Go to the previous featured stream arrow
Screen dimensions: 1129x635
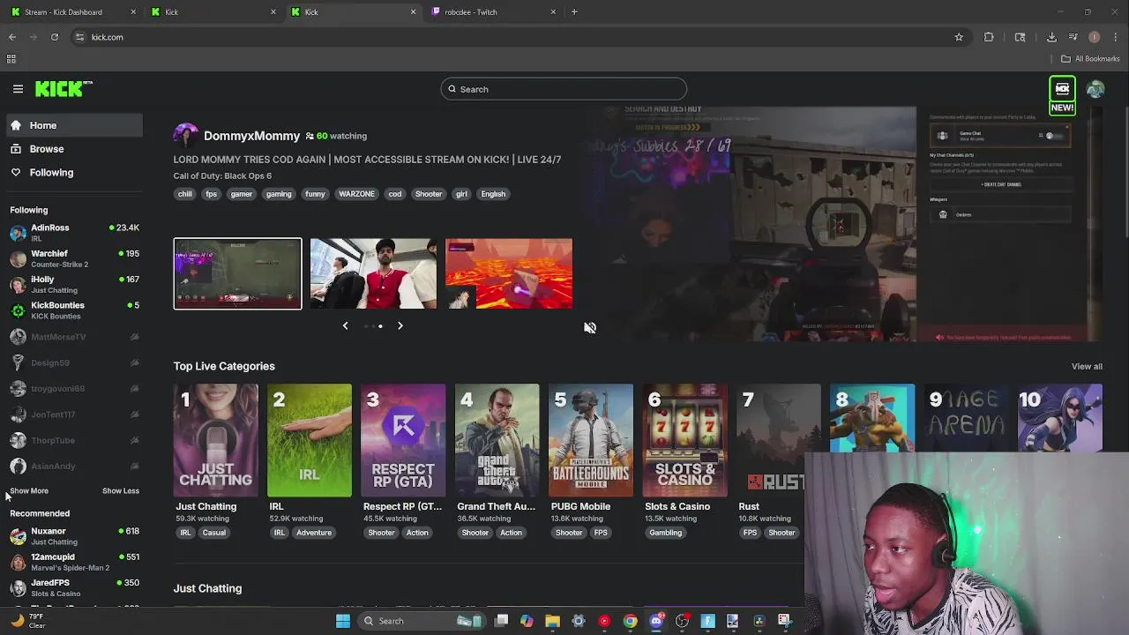(345, 326)
